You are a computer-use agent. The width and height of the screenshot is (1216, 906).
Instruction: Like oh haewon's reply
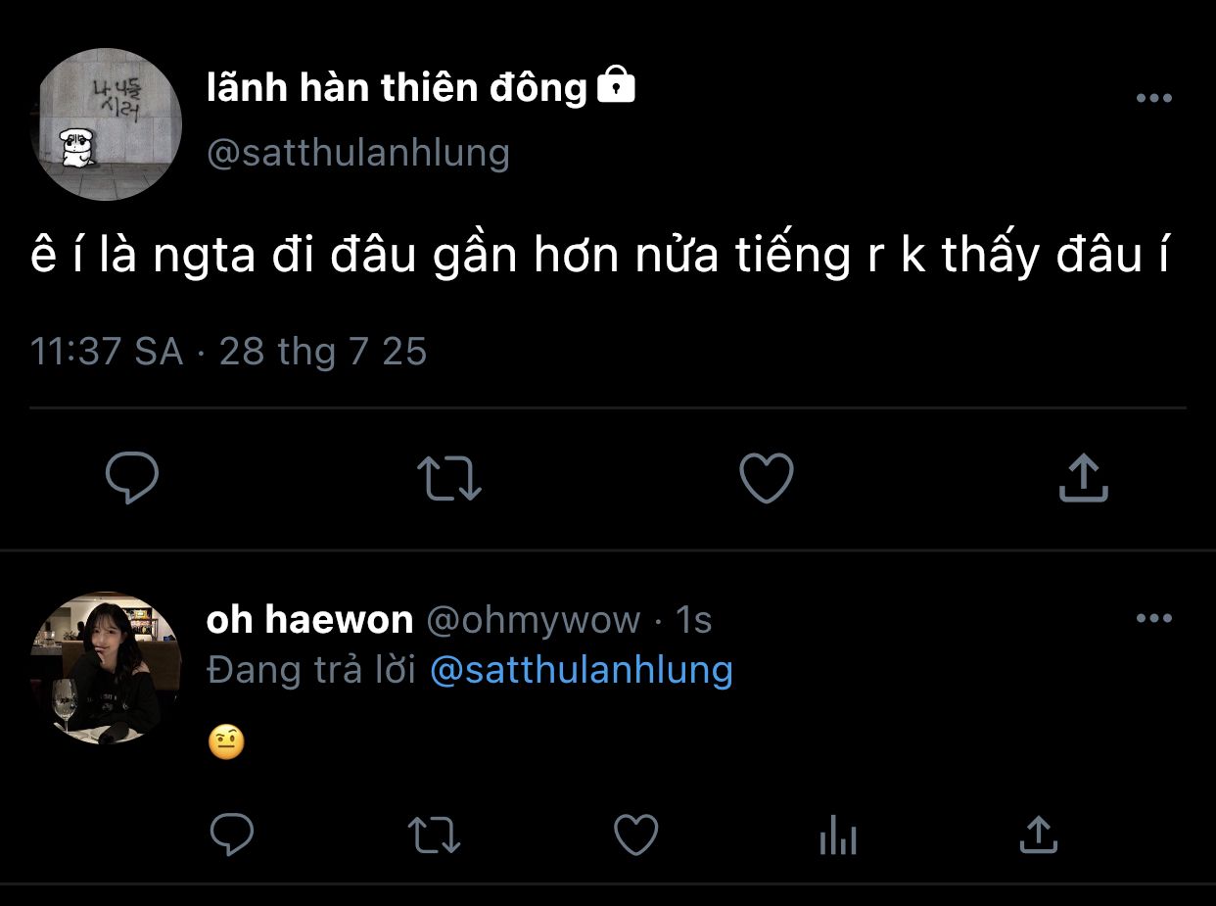click(x=635, y=835)
